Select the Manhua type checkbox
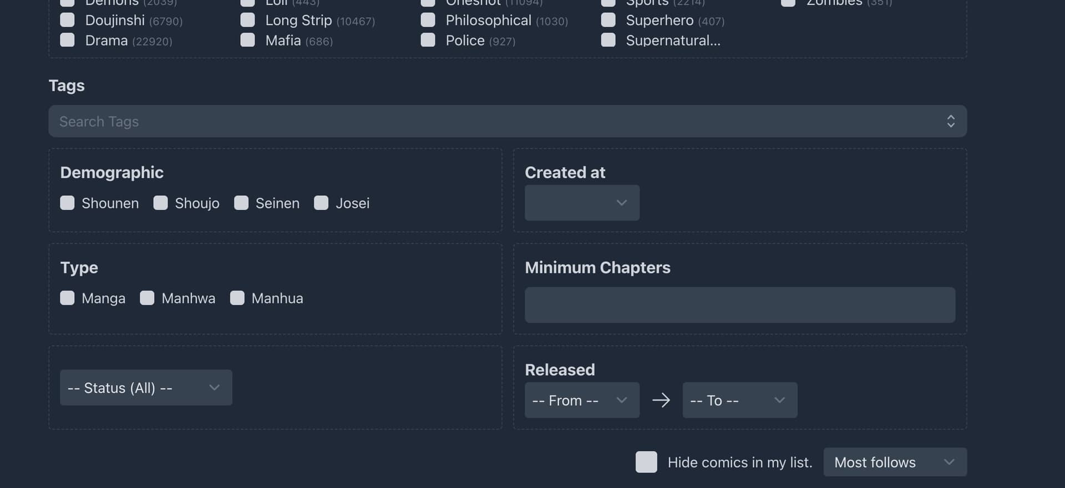This screenshot has height=488, width=1065. coord(237,298)
